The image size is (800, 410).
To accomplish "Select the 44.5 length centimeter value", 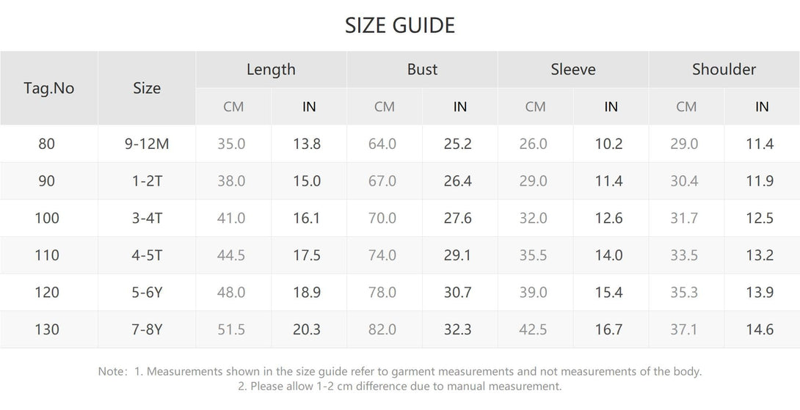I will point(231,255).
